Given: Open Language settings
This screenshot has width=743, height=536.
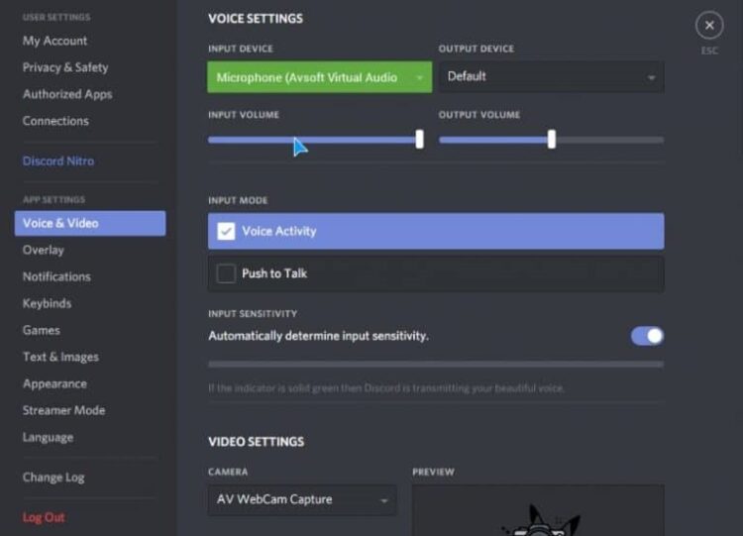Looking at the screenshot, I should (48, 437).
